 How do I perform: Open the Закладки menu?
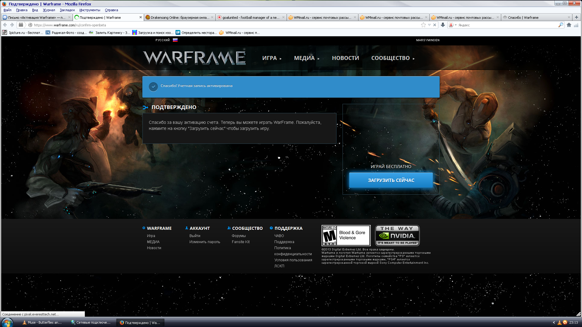[67, 10]
